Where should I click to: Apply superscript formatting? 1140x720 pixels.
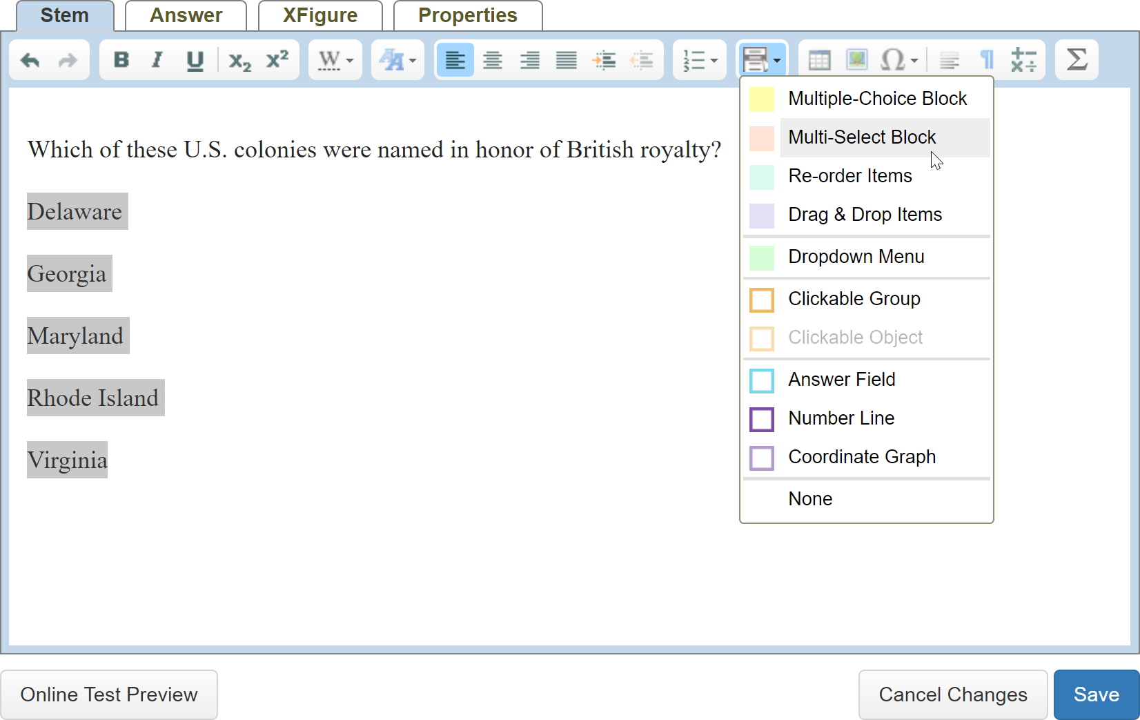[277, 60]
